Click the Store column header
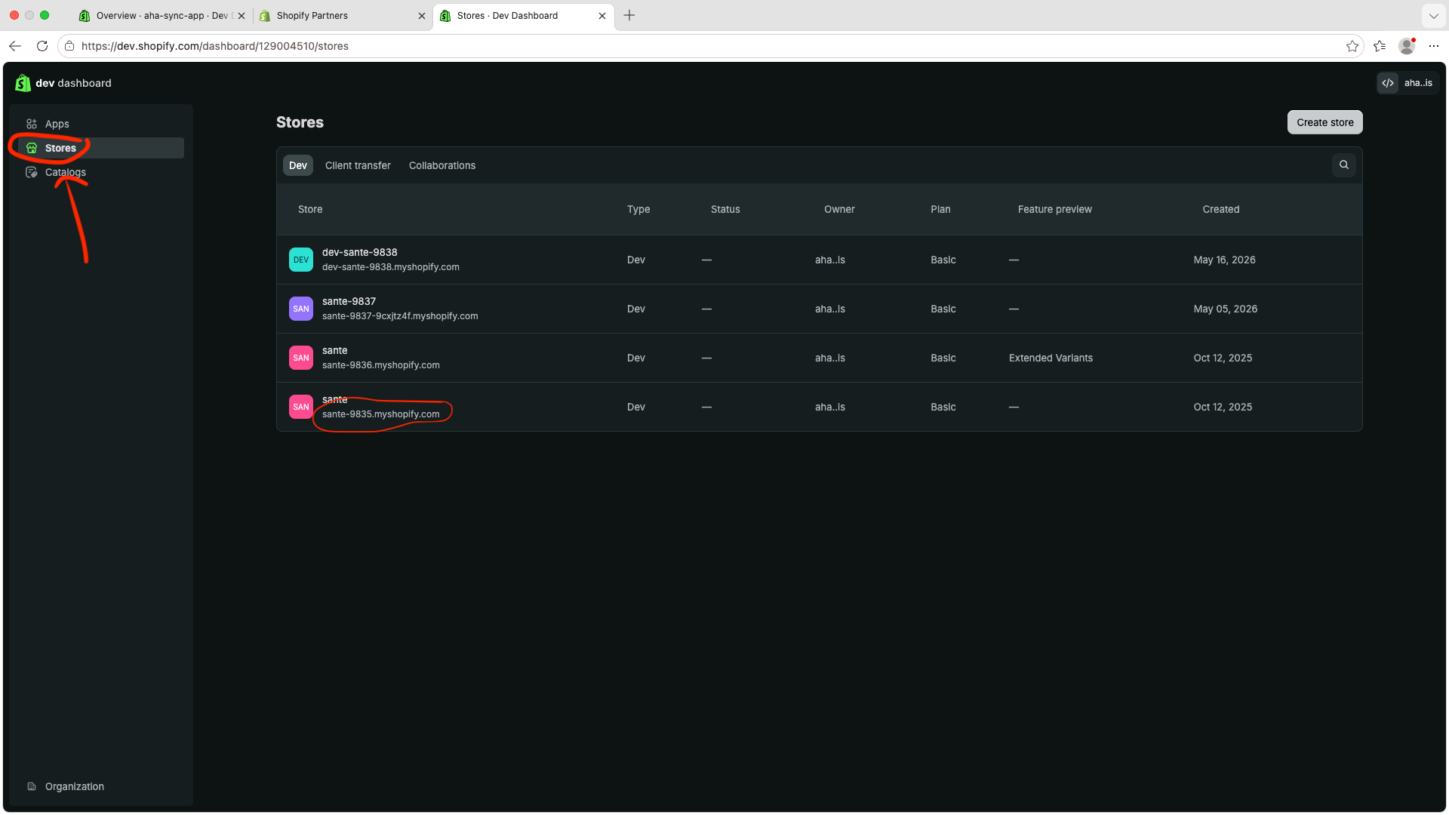Viewport: 1449px width, 815px height. [310, 209]
